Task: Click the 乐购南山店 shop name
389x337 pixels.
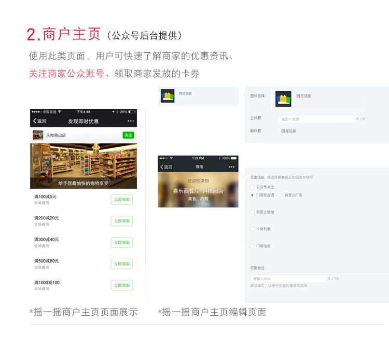Action: [x=56, y=135]
